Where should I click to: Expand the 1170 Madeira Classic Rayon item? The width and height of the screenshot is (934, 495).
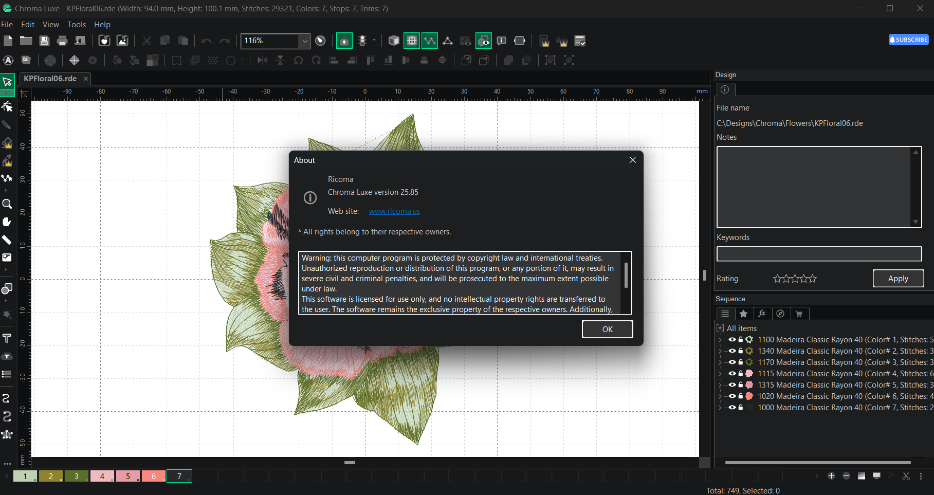[720, 362]
